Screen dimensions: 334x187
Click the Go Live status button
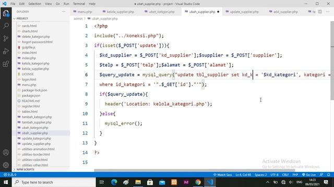309,175
